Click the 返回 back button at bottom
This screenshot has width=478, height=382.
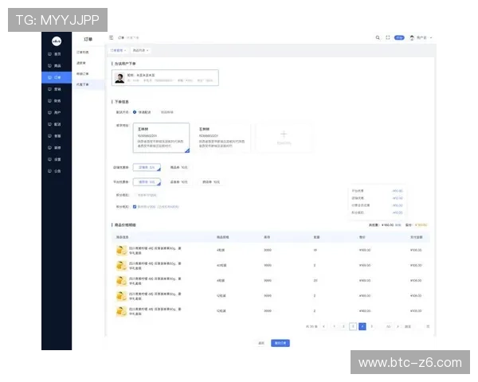[261, 342]
